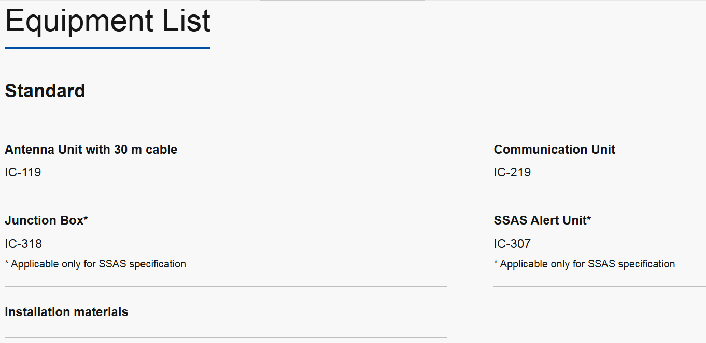Click the thin gray line above Equipment List
The height and width of the screenshot is (343, 706).
342,1
